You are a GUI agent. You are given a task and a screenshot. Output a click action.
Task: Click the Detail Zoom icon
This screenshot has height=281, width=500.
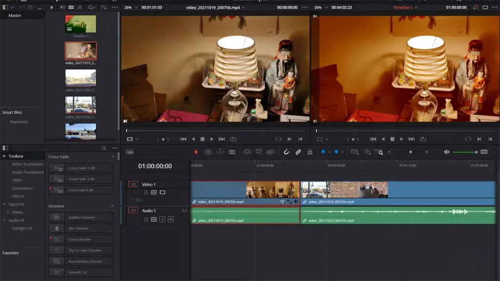point(368,152)
